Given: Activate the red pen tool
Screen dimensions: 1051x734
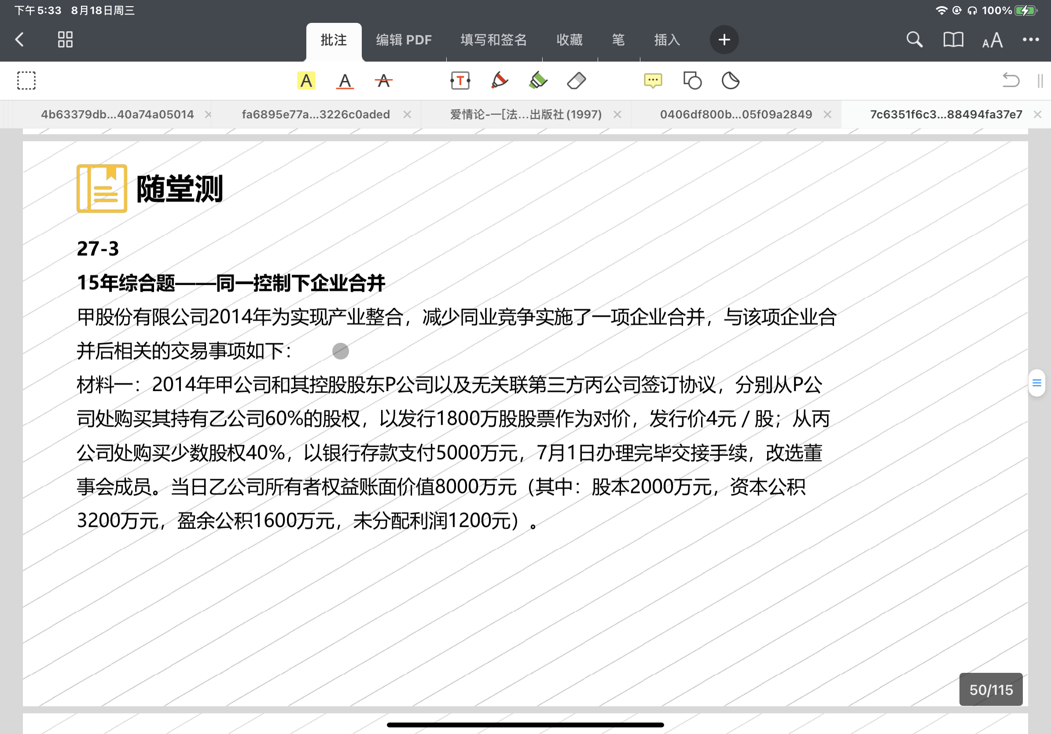Looking at the screenshot, I should coord(499,81).
